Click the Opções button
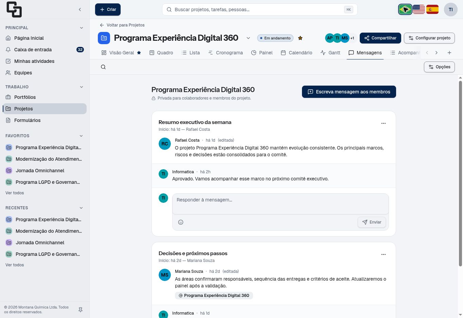Viewport: 463px width, 318px height. click(x=439, y=67)
